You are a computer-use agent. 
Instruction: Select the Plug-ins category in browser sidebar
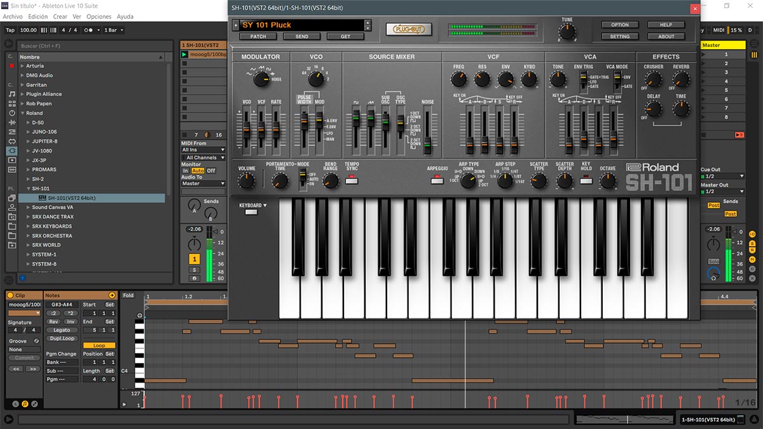11,151
